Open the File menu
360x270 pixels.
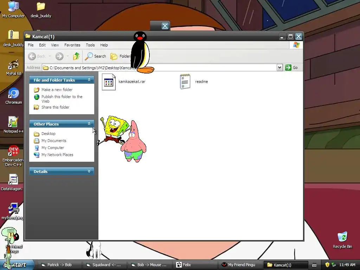pyautogui.click(x=31, y=45)
